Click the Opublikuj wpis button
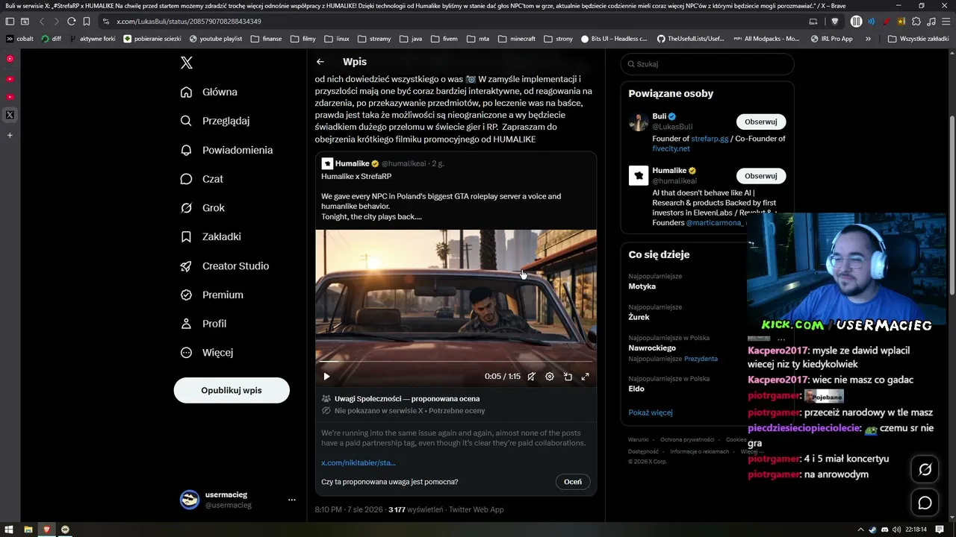The height and width of the screenshot is (537, 956). pyautogui.click(x=232, y=390)
